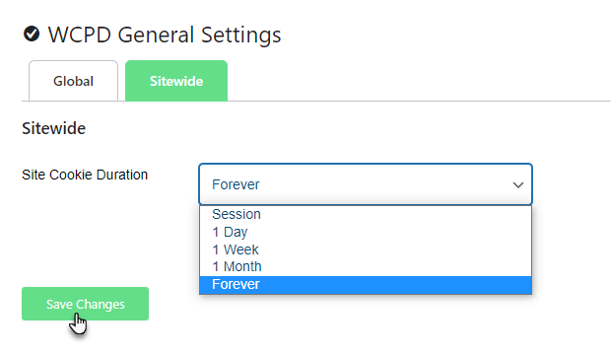
Task: Click blank space right of Session option
Action: (396, 214)
